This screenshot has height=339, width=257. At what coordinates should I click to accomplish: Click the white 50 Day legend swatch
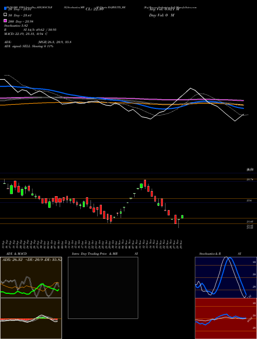coord(5,15)
